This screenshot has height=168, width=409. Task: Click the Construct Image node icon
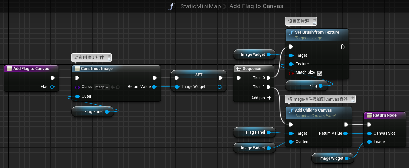(77, 69)
